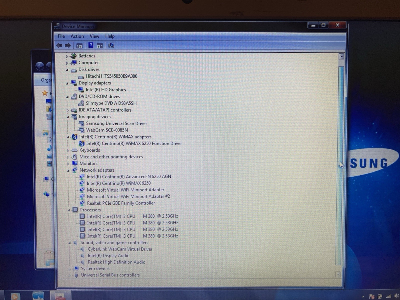Collapse the Disk drives category
Image resolution: width=400 pixels, height=300 pixels.
point(67,70)
